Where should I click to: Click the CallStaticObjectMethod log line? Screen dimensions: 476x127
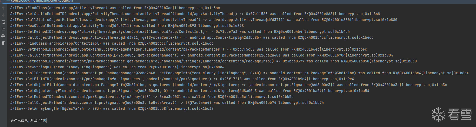[204, 20]
